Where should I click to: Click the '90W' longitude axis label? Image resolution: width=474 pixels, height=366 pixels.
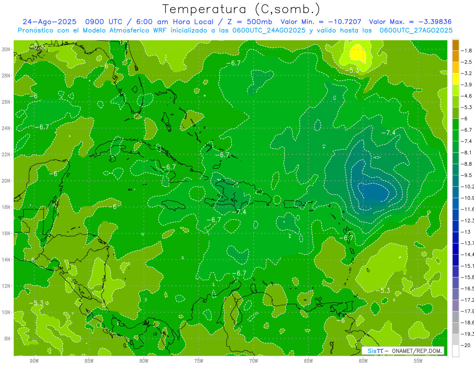(34, 361)
